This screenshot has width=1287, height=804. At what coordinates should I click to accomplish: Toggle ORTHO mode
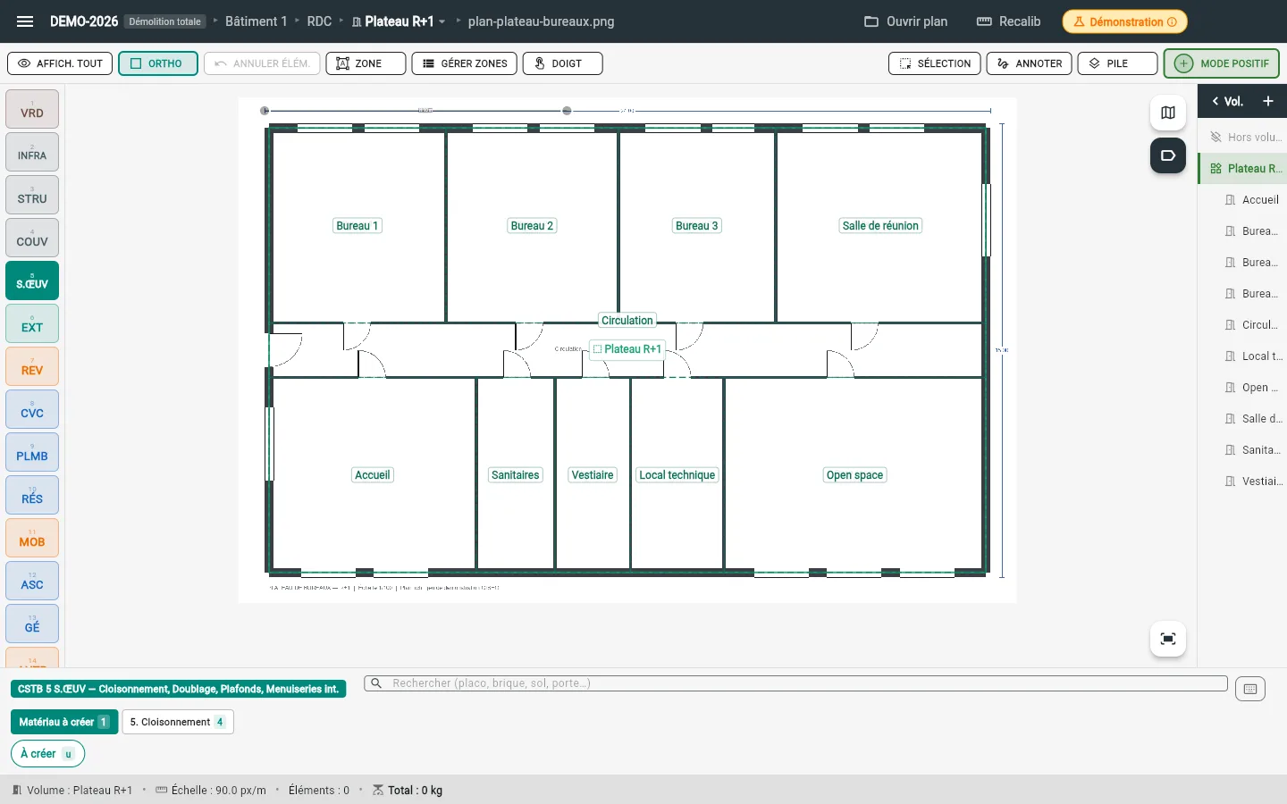[157, 63]
